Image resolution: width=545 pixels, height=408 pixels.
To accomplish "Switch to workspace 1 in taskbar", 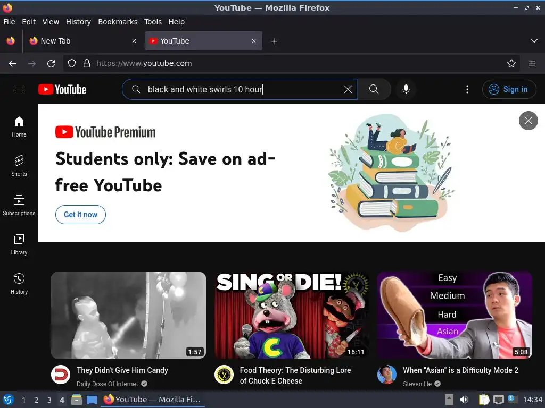I will click(x=23, y=400).
